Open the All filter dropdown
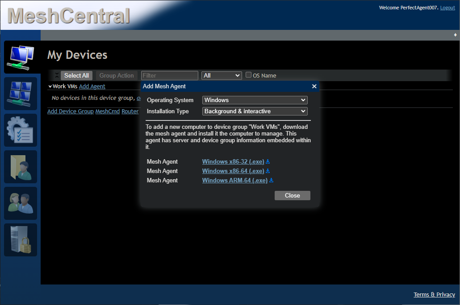Screen dimensions: 460x305 pos(222,76)
